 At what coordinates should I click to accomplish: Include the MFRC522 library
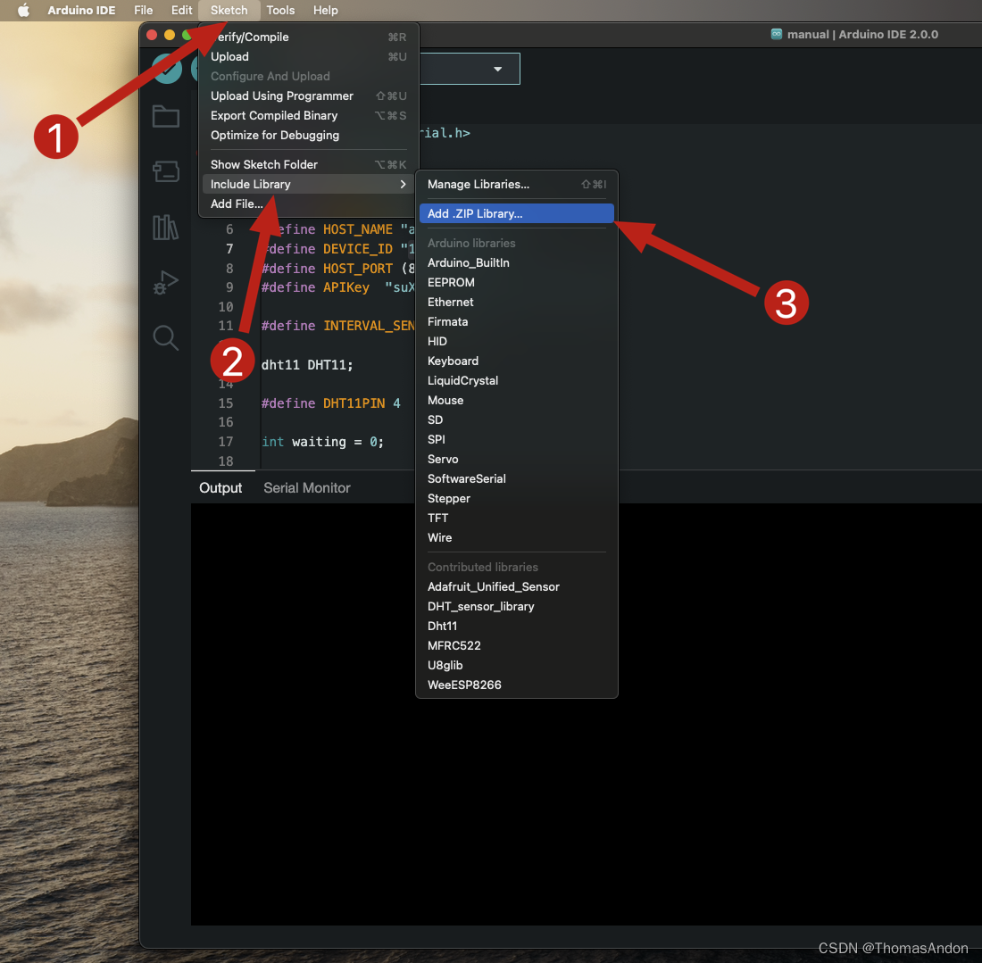(517, 645)
